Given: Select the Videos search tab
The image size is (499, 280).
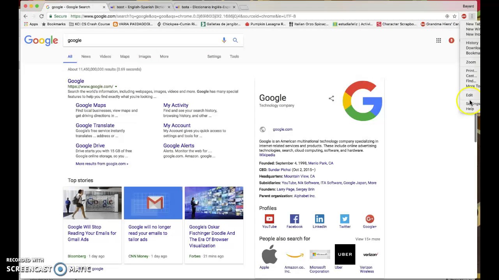Looking at the screenshot, I should click(105, 56).
